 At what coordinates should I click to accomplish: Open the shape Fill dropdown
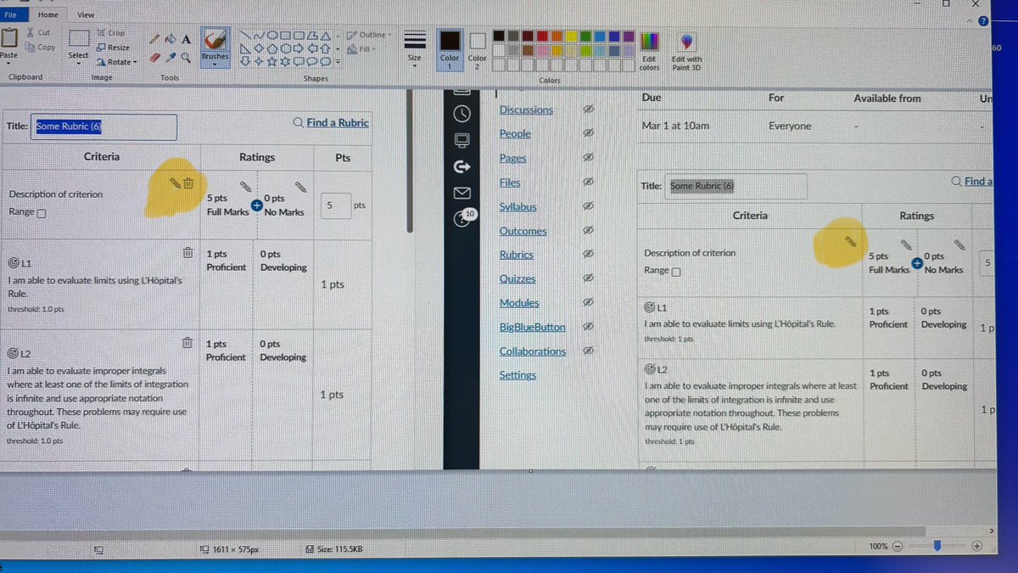coord(363,49)
